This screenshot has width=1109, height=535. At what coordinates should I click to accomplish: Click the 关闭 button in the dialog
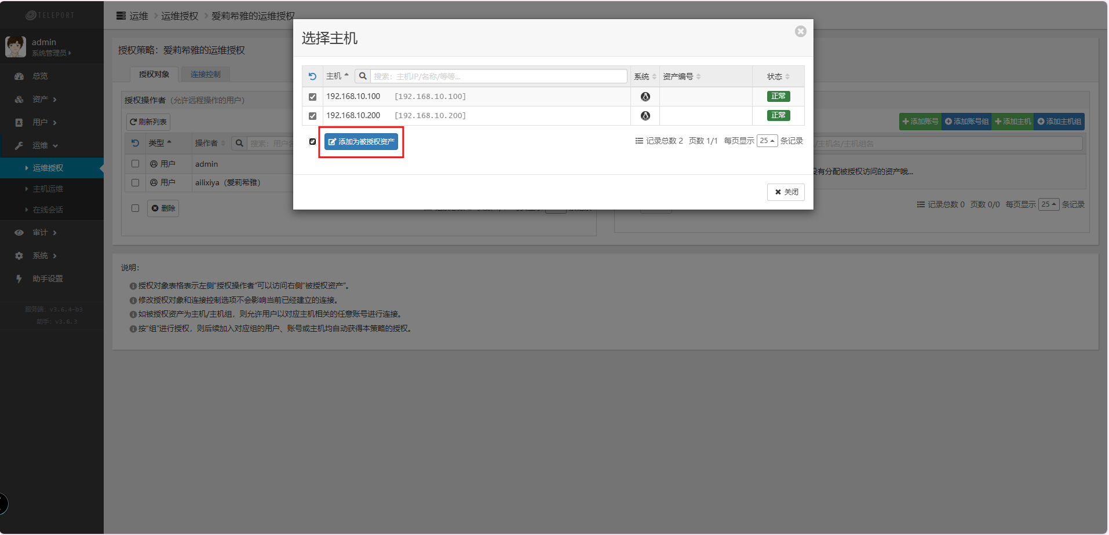coord(785,192)
